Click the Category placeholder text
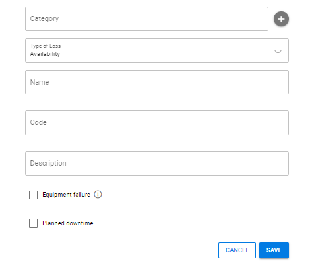 click(44, 19)
